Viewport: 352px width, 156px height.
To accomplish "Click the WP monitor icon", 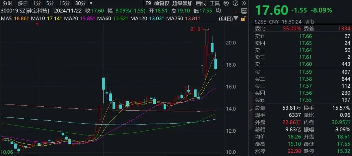I will (244, 11).
